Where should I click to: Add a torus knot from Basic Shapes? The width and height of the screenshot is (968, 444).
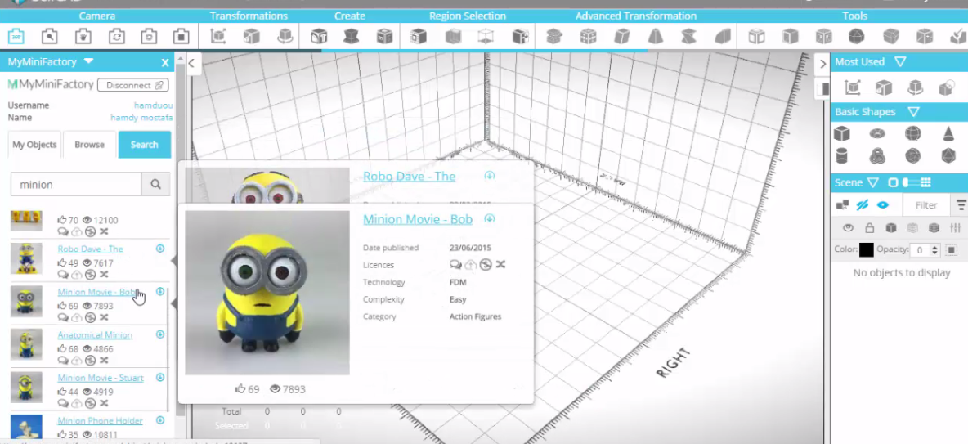[x=877, y=155]
